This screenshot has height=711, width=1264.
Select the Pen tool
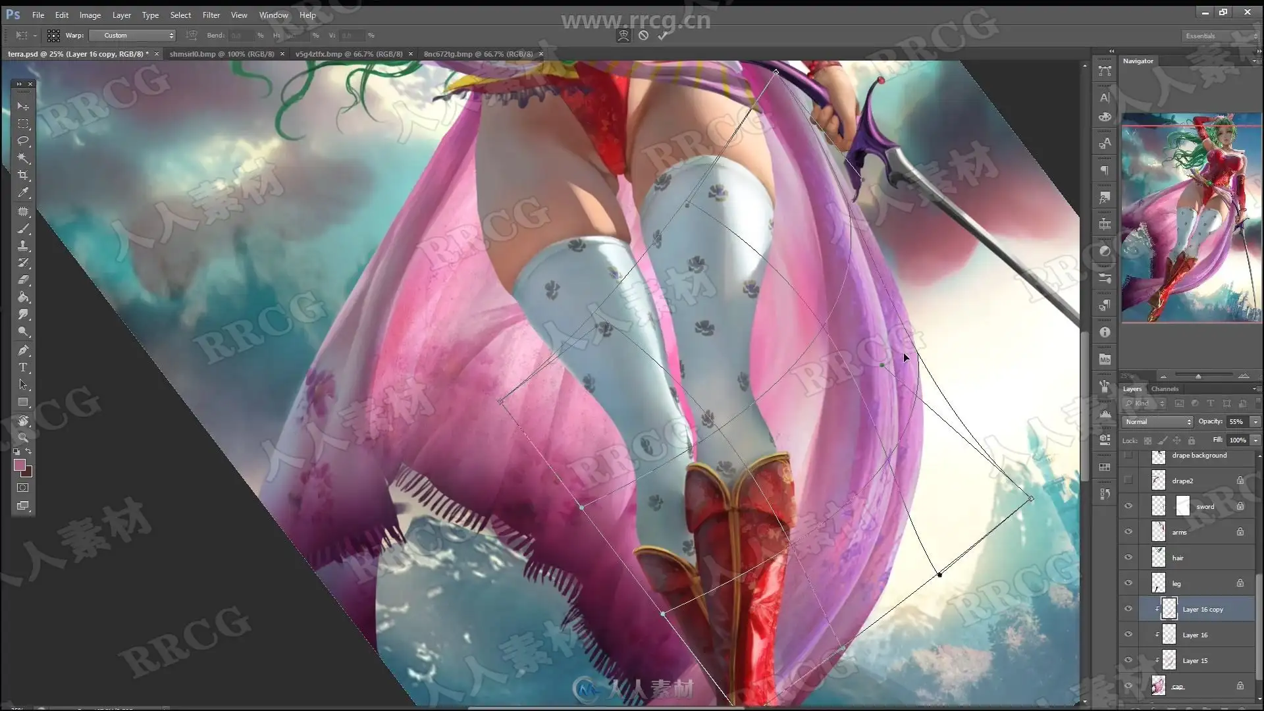(x=23, y=350)
